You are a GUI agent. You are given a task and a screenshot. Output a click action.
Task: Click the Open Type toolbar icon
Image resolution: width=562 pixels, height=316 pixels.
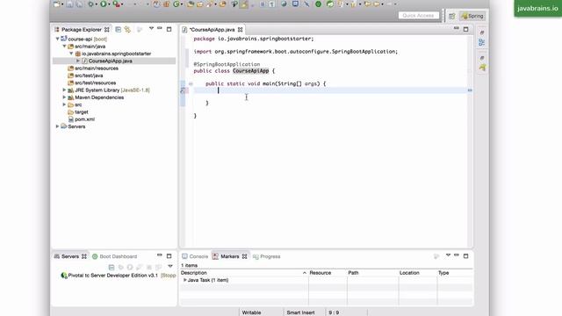191,4
